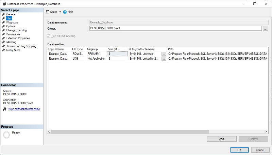Open the Change Tracking page
This screenshot has height=155, width=272.
point(16,30)
